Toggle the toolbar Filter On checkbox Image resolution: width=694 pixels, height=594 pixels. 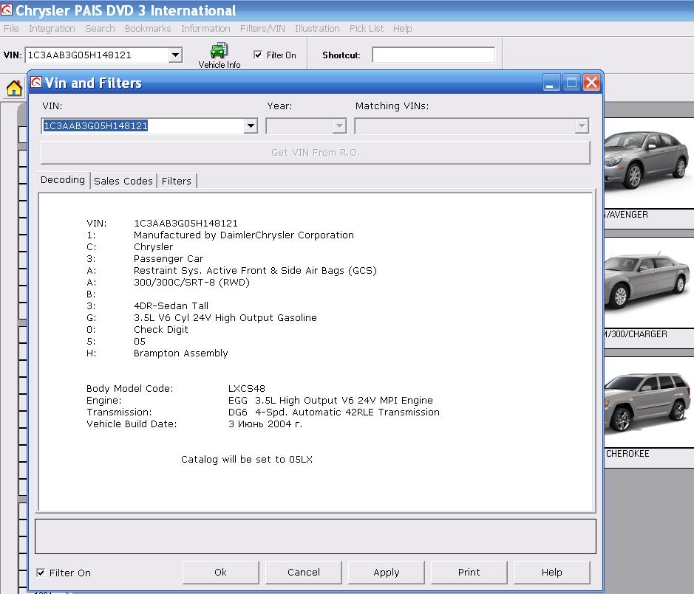click(x=258, y=55)
